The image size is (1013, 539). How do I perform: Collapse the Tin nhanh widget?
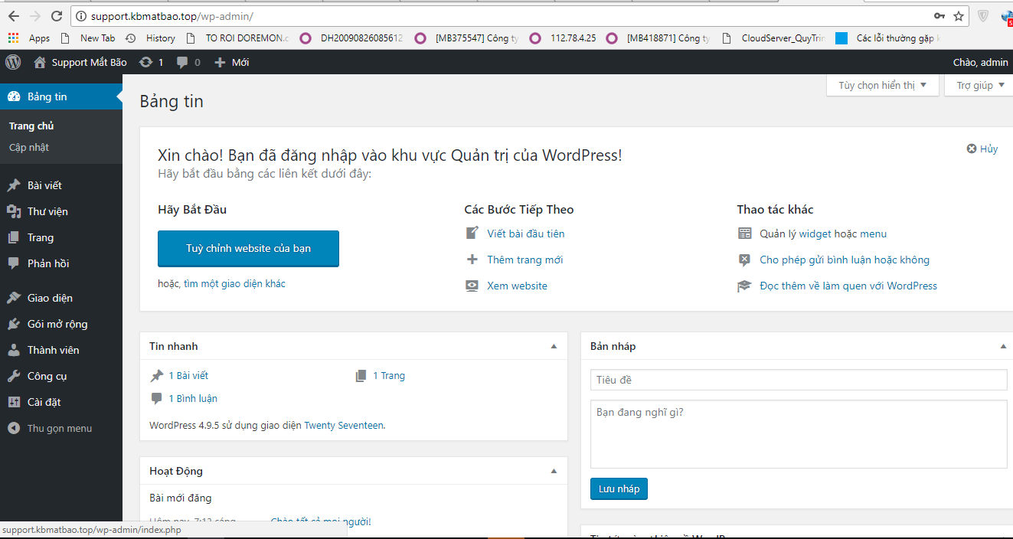coord(554,347)
